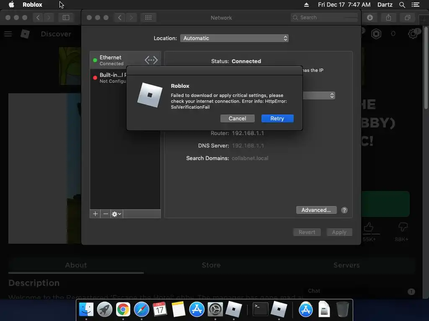Open Safari from the Dock

[x=142, y=309]
